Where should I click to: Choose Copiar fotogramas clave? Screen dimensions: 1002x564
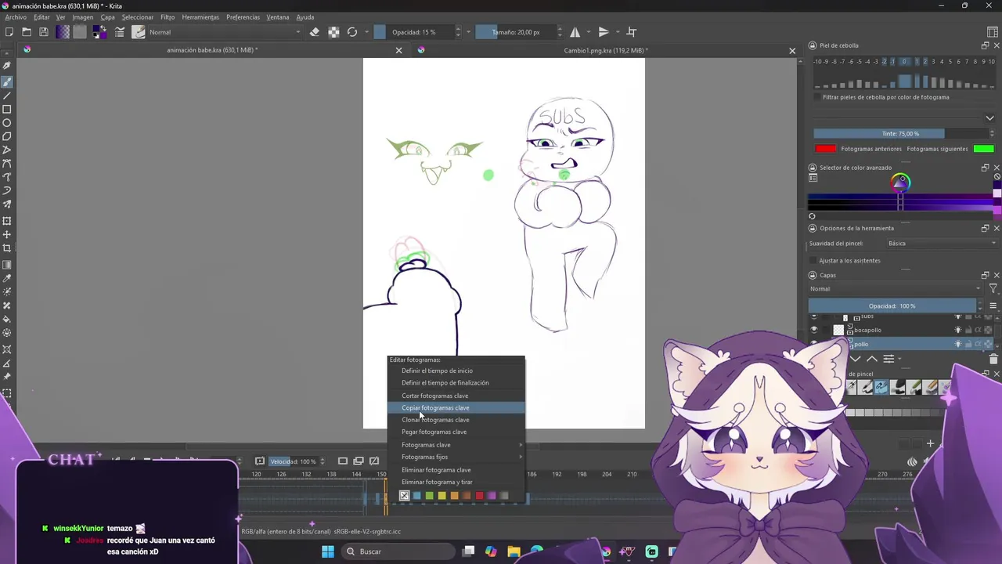pos(456,408)
